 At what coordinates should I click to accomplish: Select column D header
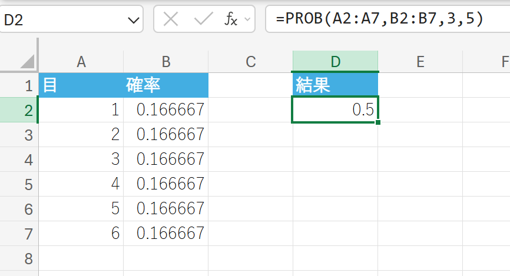pyautogui.click(x=335, y=62)
